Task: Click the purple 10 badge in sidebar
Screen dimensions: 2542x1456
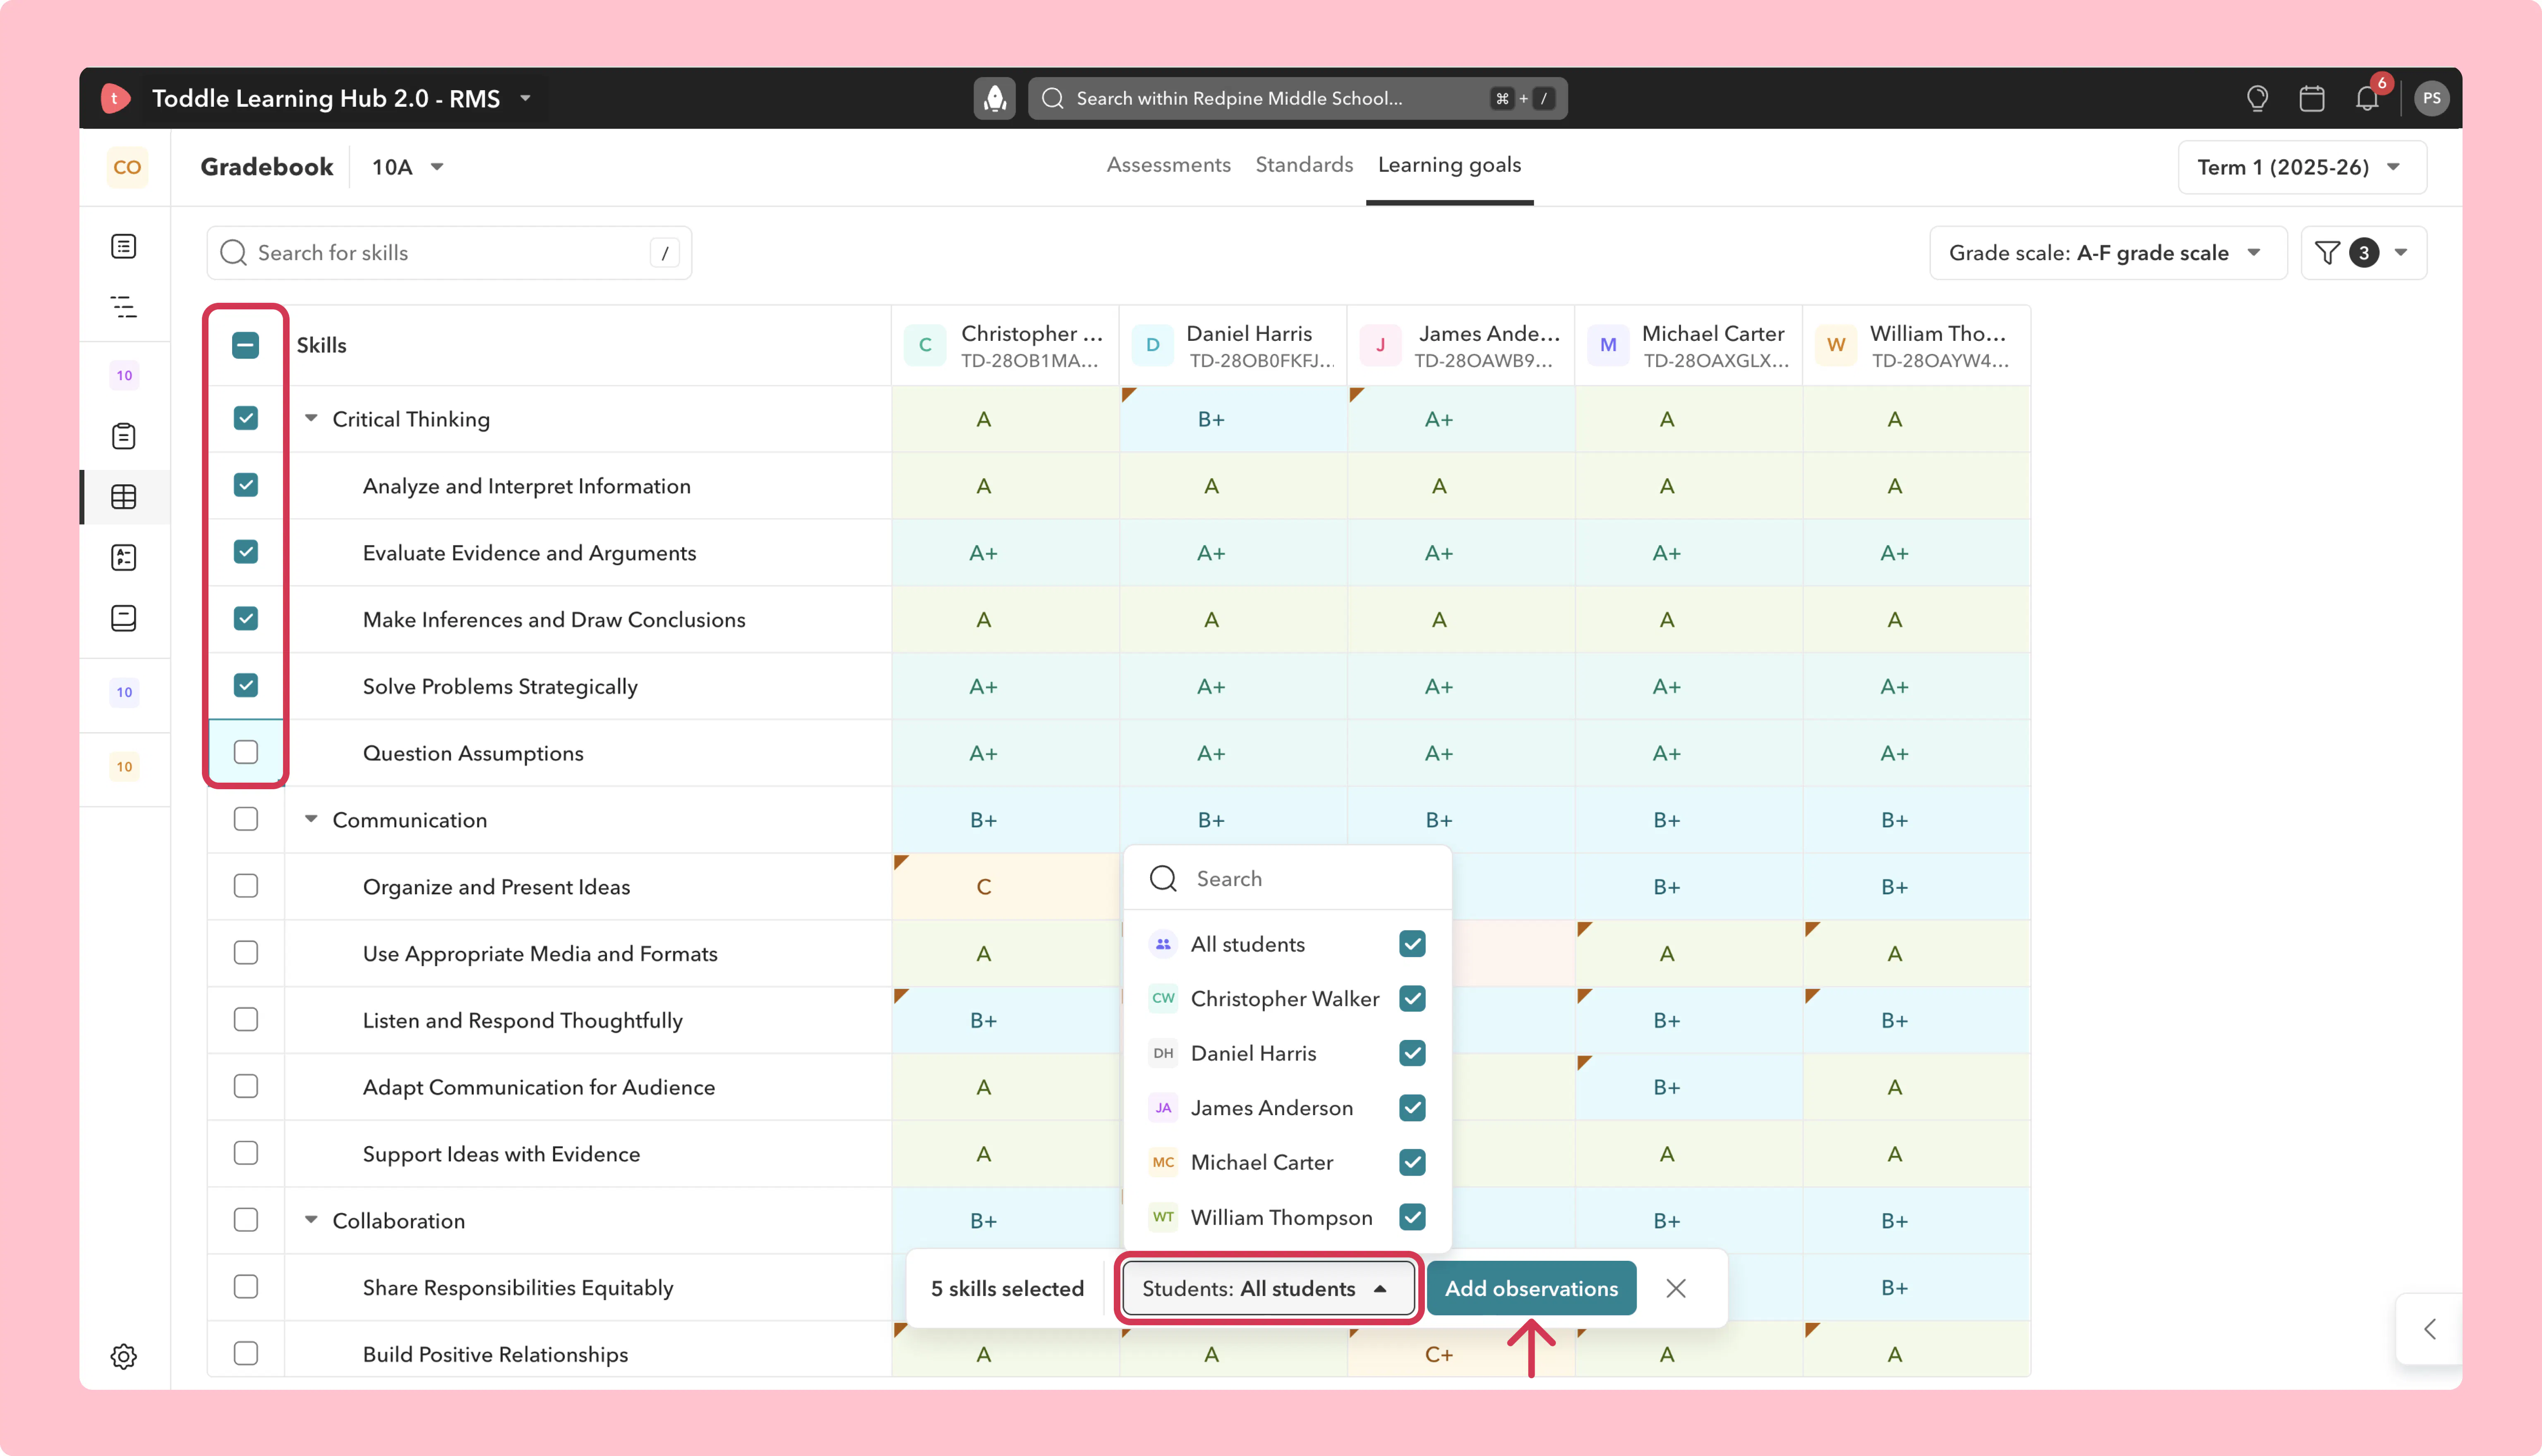Action: 124,376
